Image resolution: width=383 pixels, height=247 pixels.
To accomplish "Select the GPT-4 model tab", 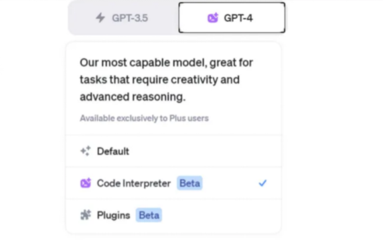I will point(232,18).
